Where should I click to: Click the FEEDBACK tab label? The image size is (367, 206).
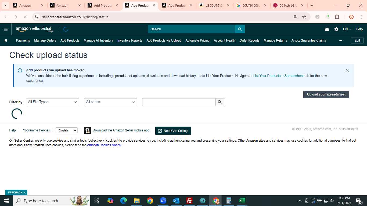(15, 193)
